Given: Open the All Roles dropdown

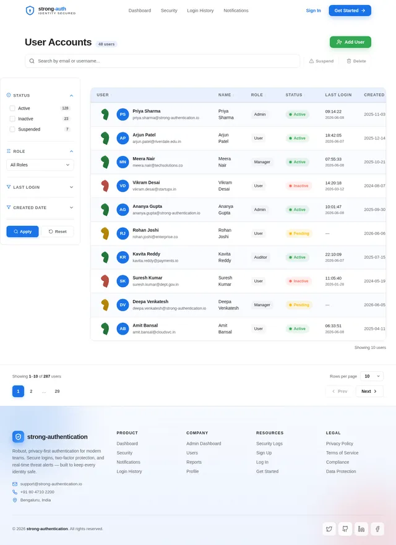Looking at the screenshot, I should pyautogui.click(x=40, y=165).
